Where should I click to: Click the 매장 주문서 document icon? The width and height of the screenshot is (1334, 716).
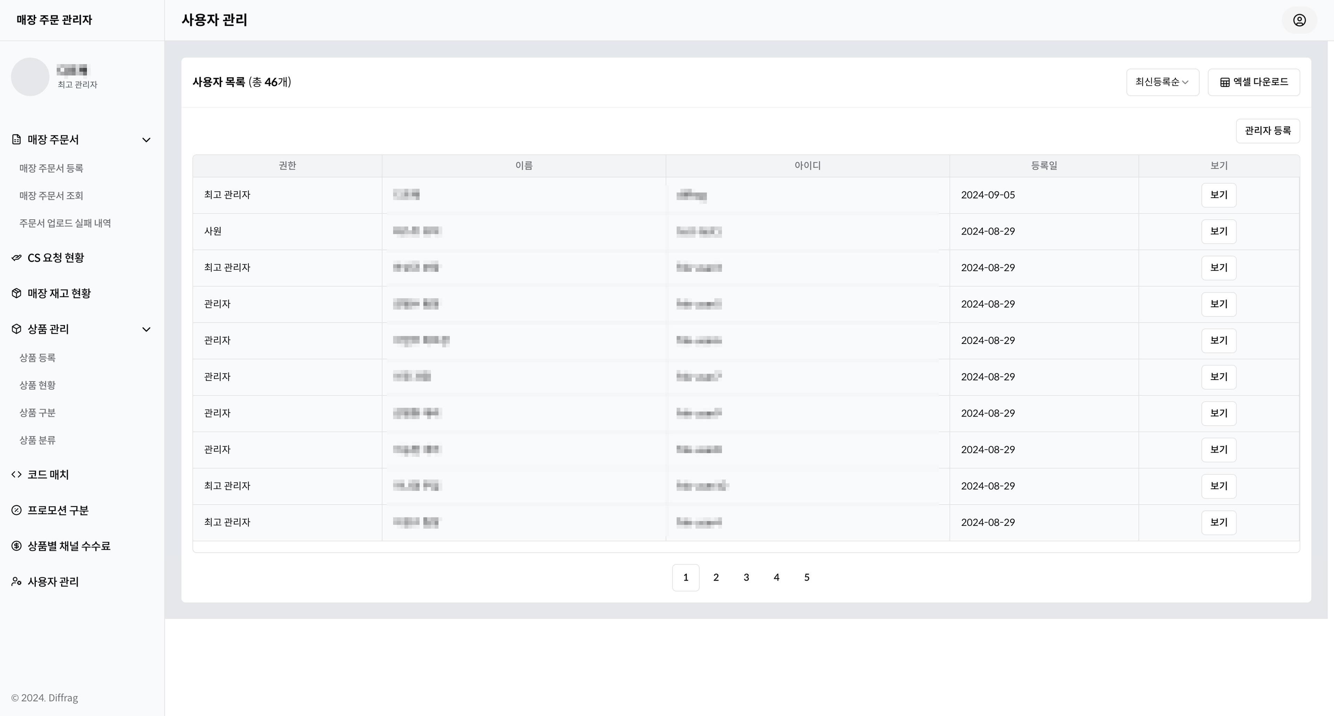click(x=17, y=140)
